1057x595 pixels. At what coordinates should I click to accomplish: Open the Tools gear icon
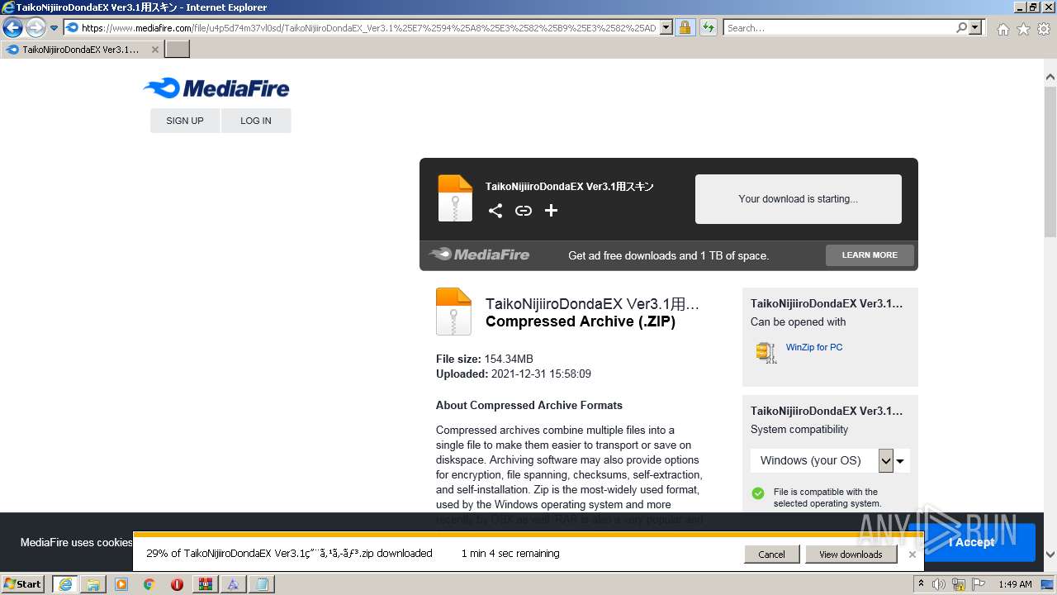pyautogui.click(x=1044, y=29)
